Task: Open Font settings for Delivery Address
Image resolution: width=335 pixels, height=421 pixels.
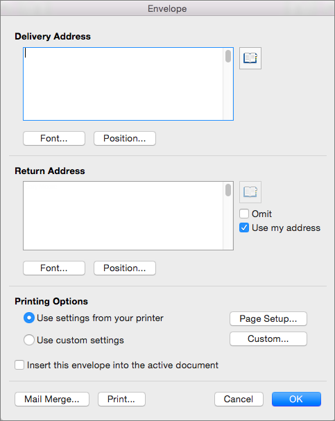Action: click(x=54, y=138)
